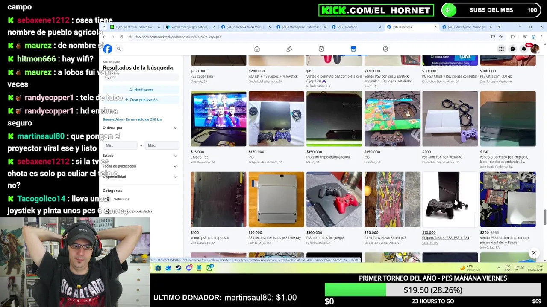
Task: Open the Ps3 $150.000 Libertad listing photo
Action: (x=392, y=119)
